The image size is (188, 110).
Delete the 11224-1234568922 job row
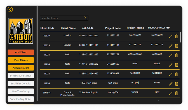click(x=177, y=74)
